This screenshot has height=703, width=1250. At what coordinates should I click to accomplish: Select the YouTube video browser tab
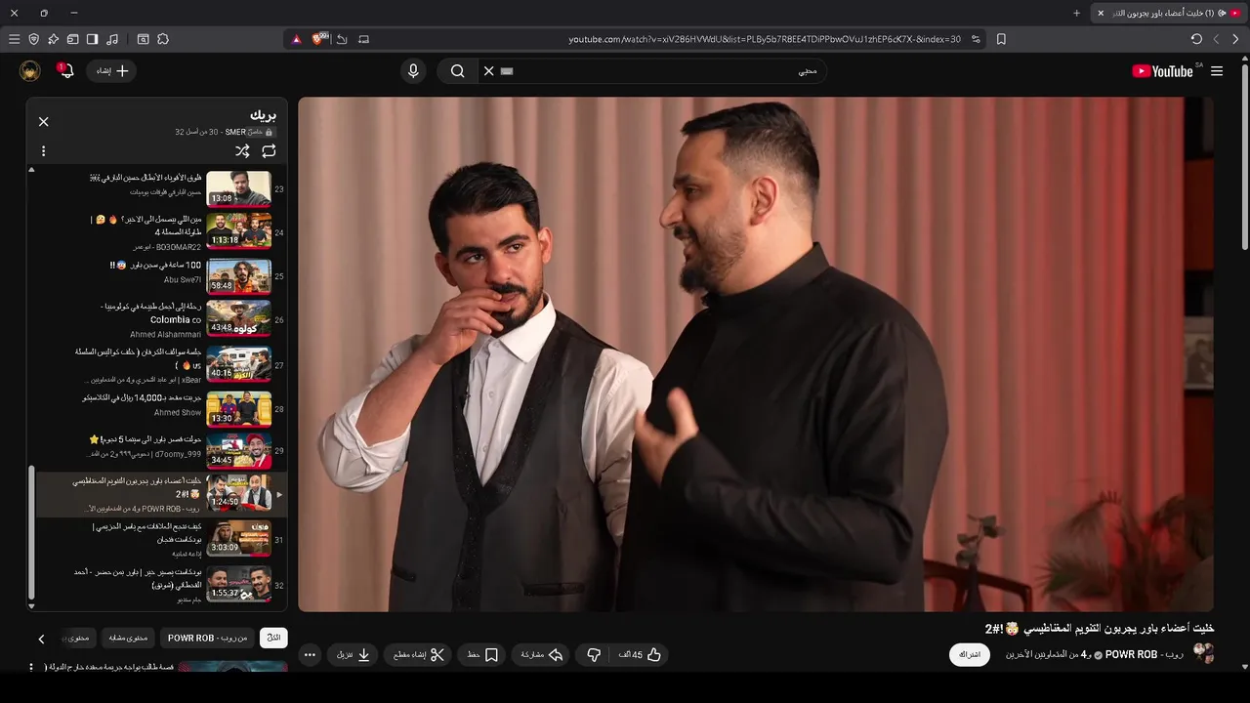point(1169,13)
